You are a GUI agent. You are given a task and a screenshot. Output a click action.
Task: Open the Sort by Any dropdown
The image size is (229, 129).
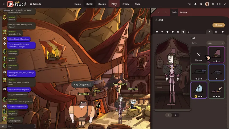click(216, 43)
